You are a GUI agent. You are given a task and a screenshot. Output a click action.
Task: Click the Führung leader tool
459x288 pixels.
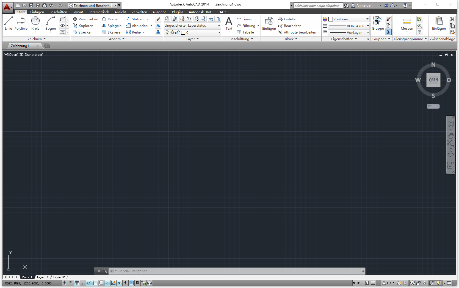[246, 26]
